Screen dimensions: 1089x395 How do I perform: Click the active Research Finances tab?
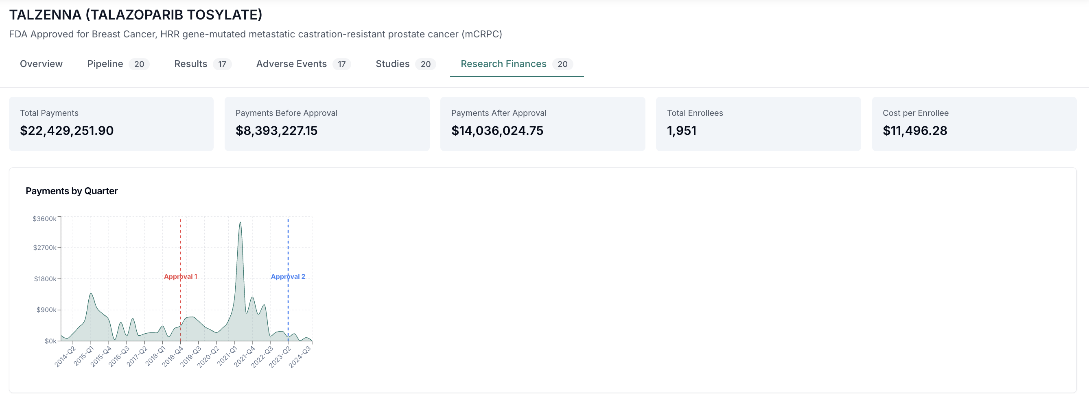503,64
